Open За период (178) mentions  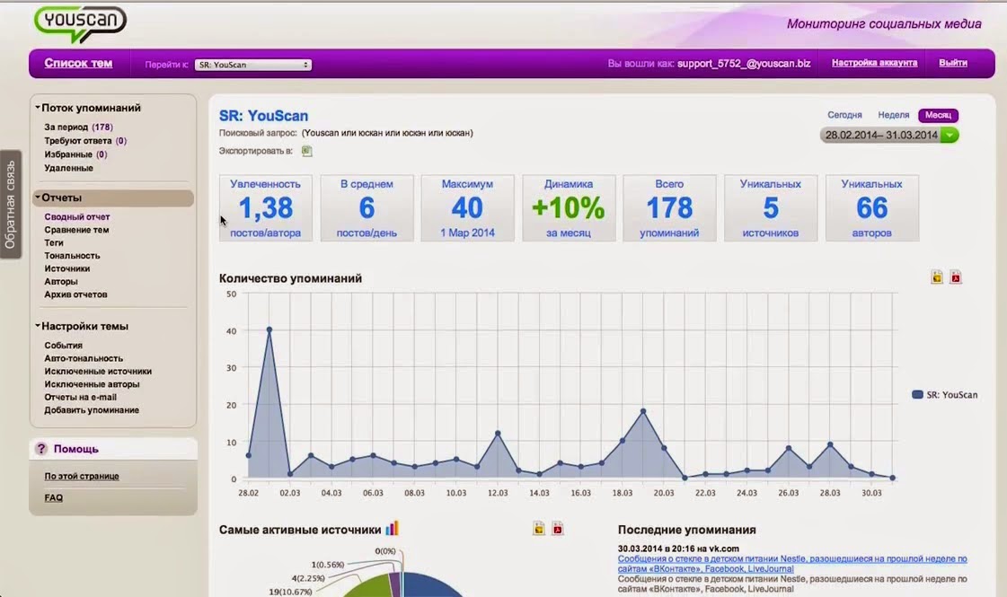[78, 127]
